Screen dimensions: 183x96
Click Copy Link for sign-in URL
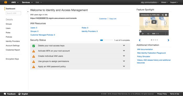[x=113, y=19]
